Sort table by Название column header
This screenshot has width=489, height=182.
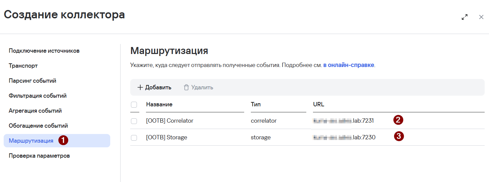(159, 105)
